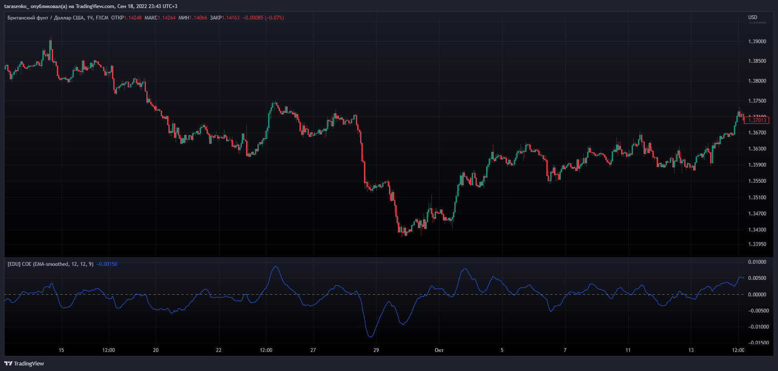
Task: Click the date label 20 on time axis
Action: (156, 350)
